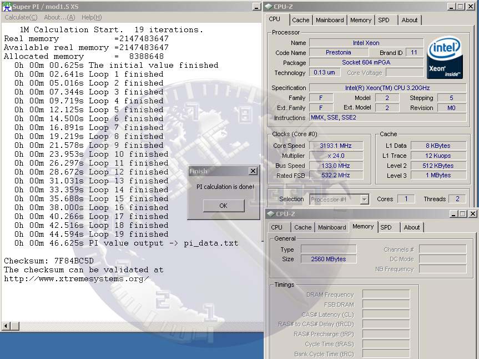Click the Bus Speed value 133.0 MHz
Screen dimensions: 479x359
[x=336, y=166]
